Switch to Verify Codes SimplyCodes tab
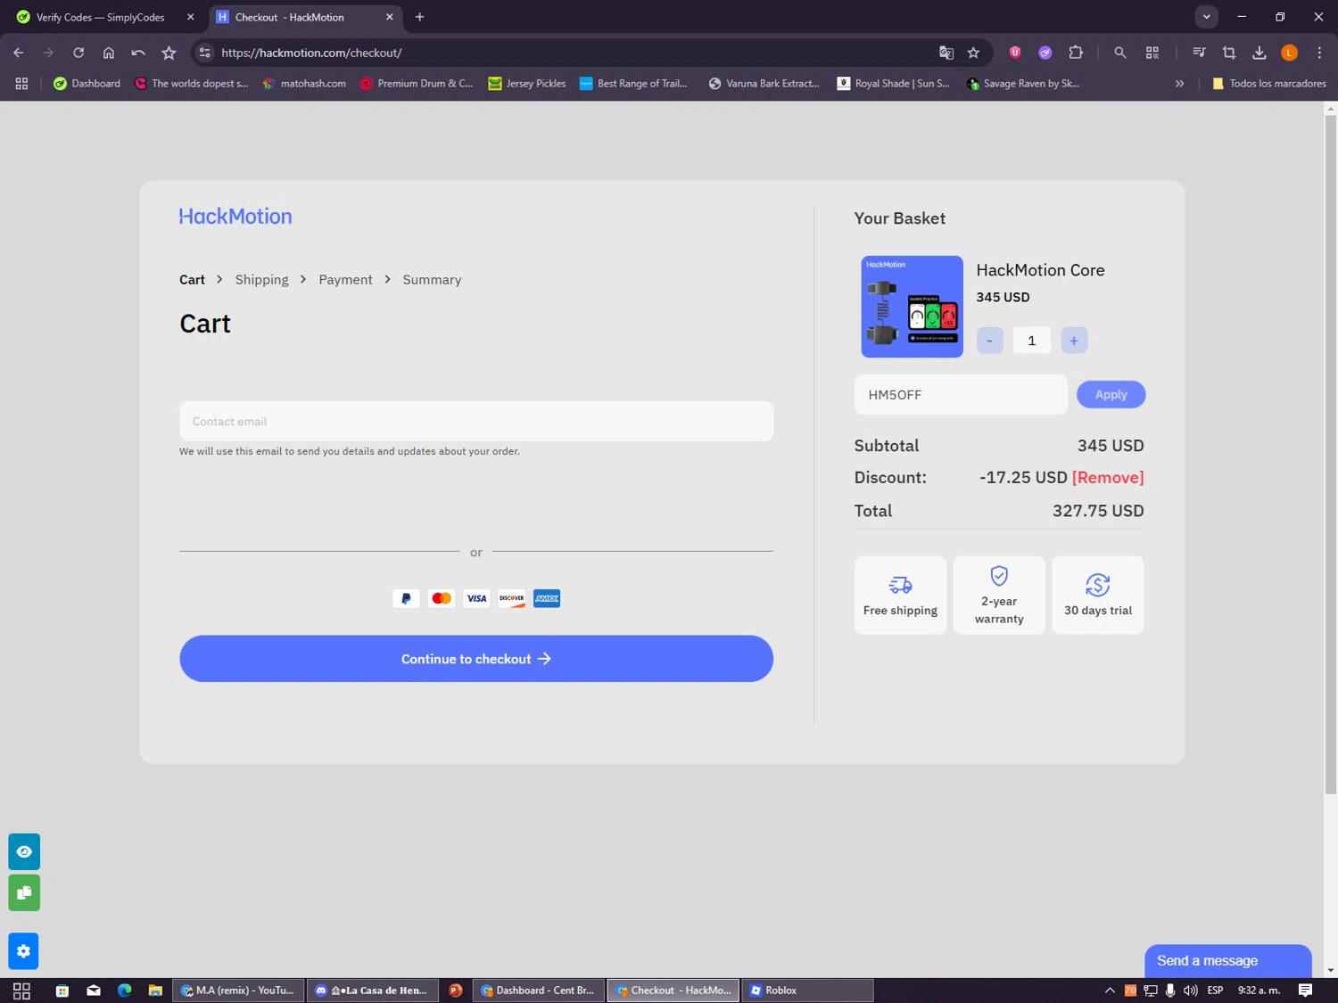Viewport: 1338px width, 1003px height. [100, 17]
